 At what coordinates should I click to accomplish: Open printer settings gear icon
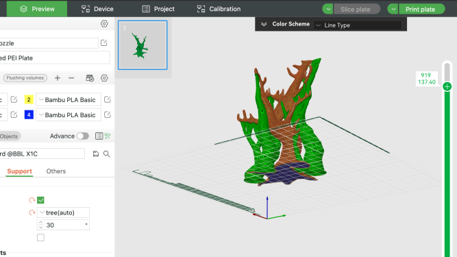pos(104,23)
